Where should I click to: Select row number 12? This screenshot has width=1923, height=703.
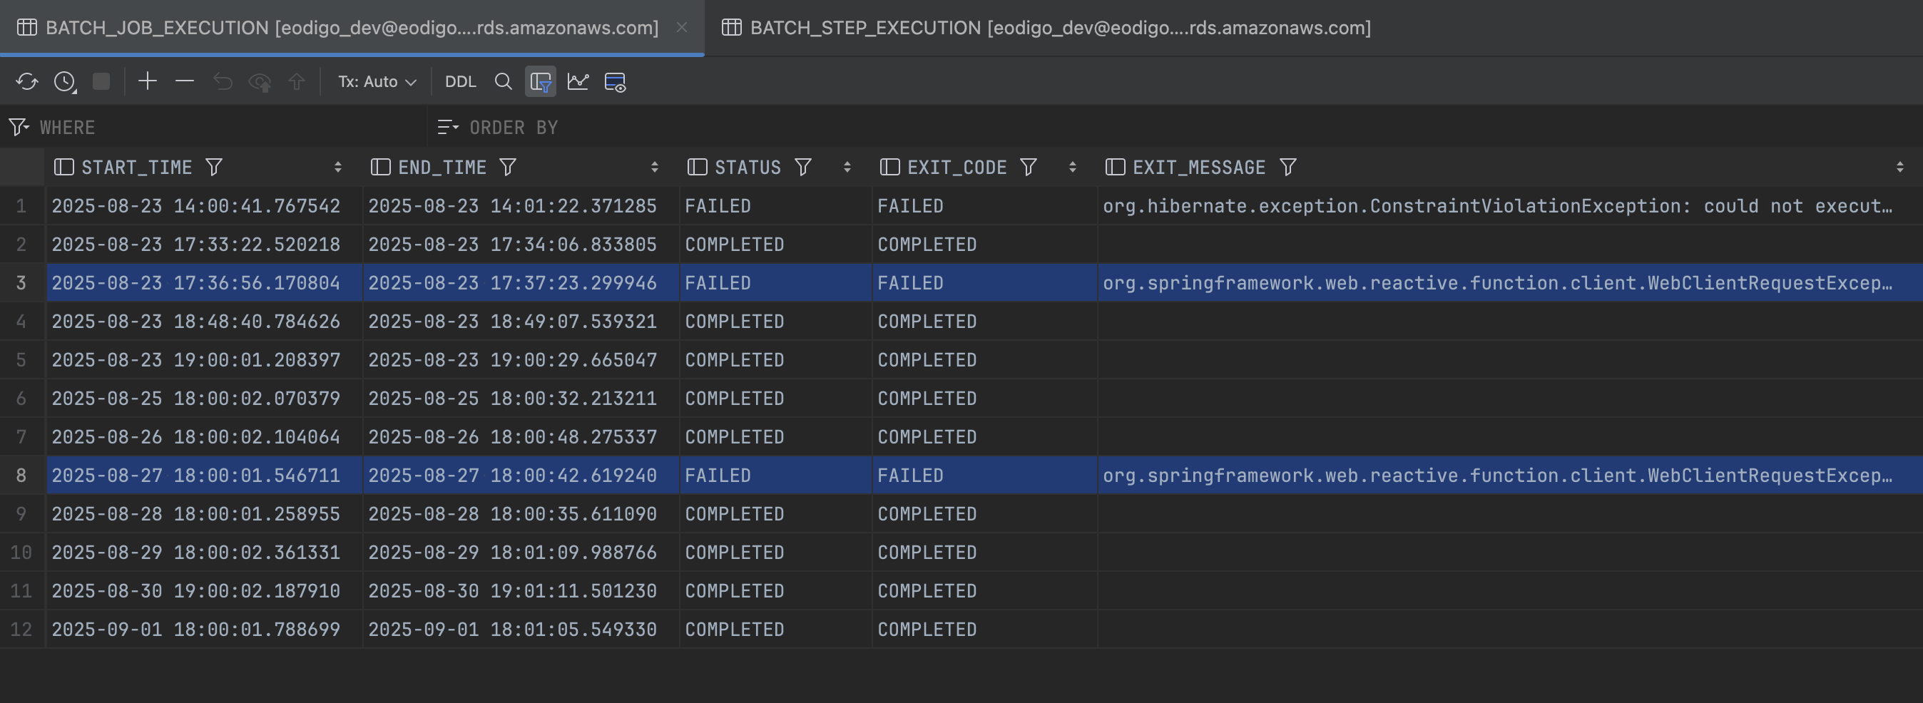21,629
